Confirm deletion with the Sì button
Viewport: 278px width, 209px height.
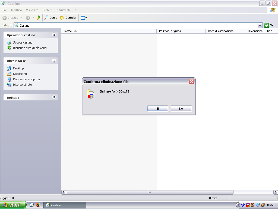(x=158, y=108)
